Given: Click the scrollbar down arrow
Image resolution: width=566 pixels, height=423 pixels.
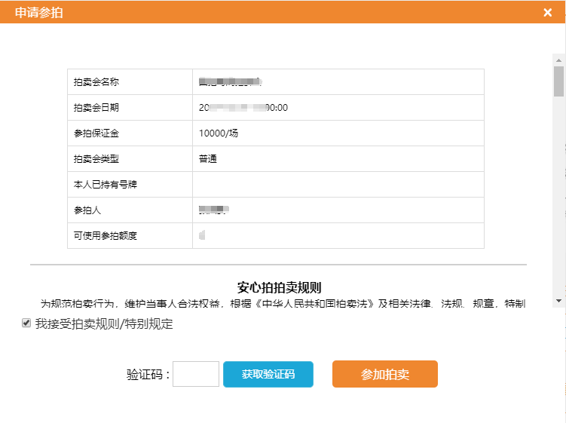Looking at the screenshot, I should 558,300.
